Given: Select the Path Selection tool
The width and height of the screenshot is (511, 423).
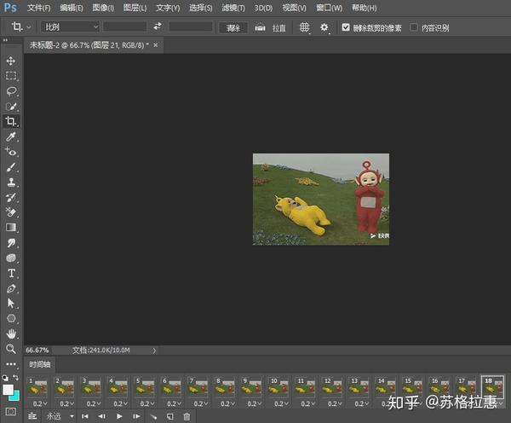Looking at the screenshot, I should 11,304.
